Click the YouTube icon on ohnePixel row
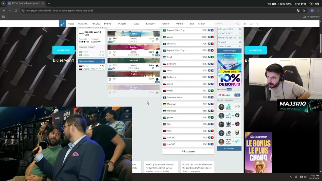322x181 pixels. tap(212, 44)
